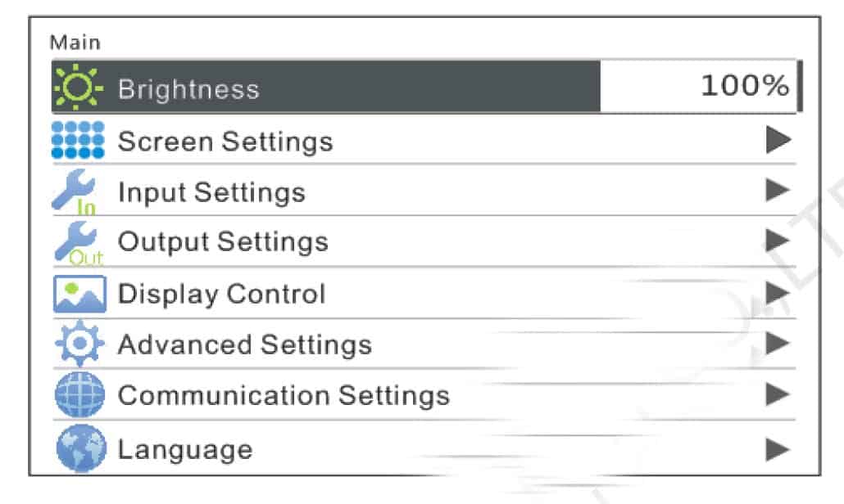Select the Screen Settings menu label
The image size is (844, 504).
225,142
